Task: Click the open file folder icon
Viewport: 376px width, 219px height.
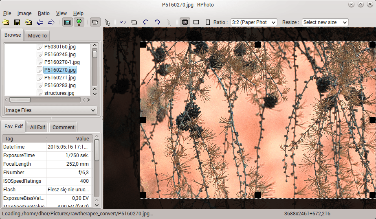Action: pyautogui.click(x=6, y=22)
